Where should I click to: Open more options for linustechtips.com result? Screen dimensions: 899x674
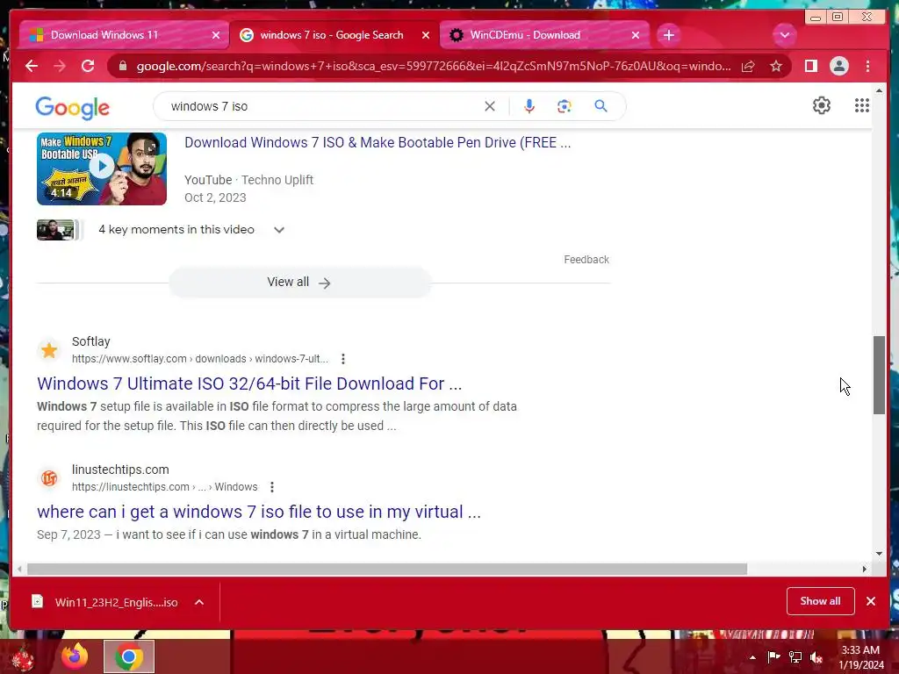[272, 487]
